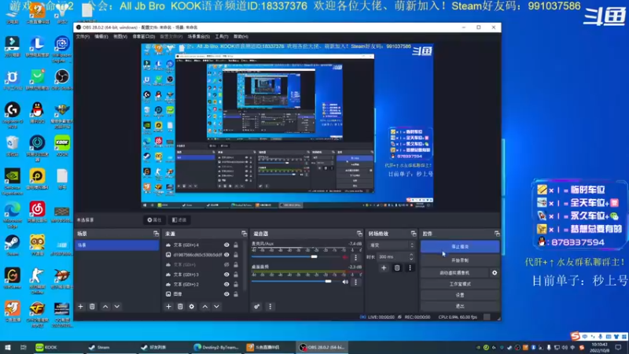The width and height of the screenshot is (629, 354).
Task: Click the Start Recording button
Action: [x=460, y=260]
